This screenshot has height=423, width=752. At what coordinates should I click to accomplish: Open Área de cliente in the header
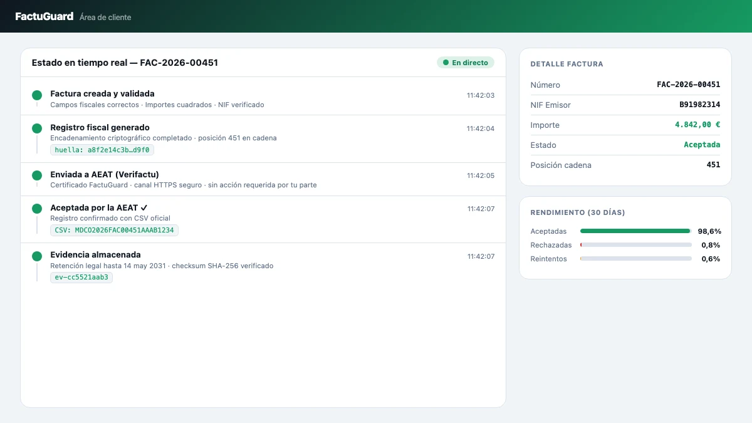[x=105, y=18]
